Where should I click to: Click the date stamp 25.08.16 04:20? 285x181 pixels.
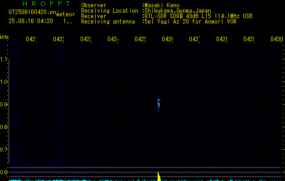pyautogui.click(x=31, y=21)
